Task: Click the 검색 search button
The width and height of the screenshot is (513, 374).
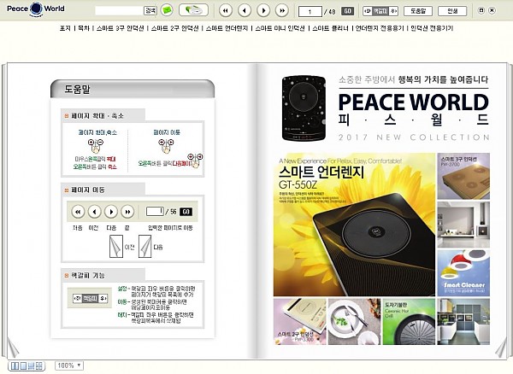Action: pos(150,10)
